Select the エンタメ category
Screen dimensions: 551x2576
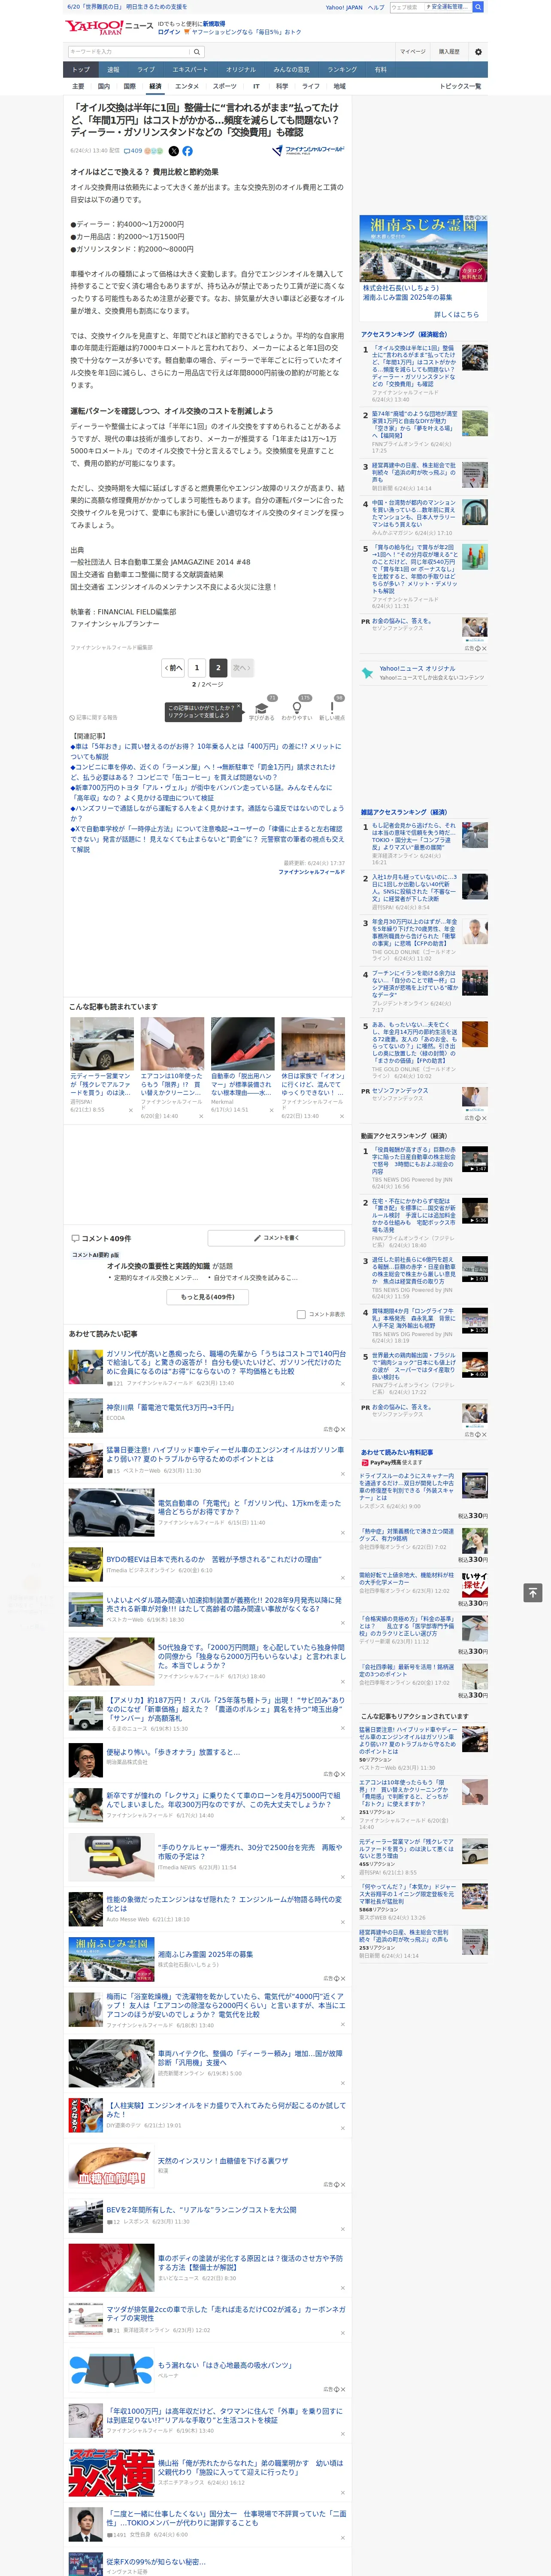[x=187, y=86]
